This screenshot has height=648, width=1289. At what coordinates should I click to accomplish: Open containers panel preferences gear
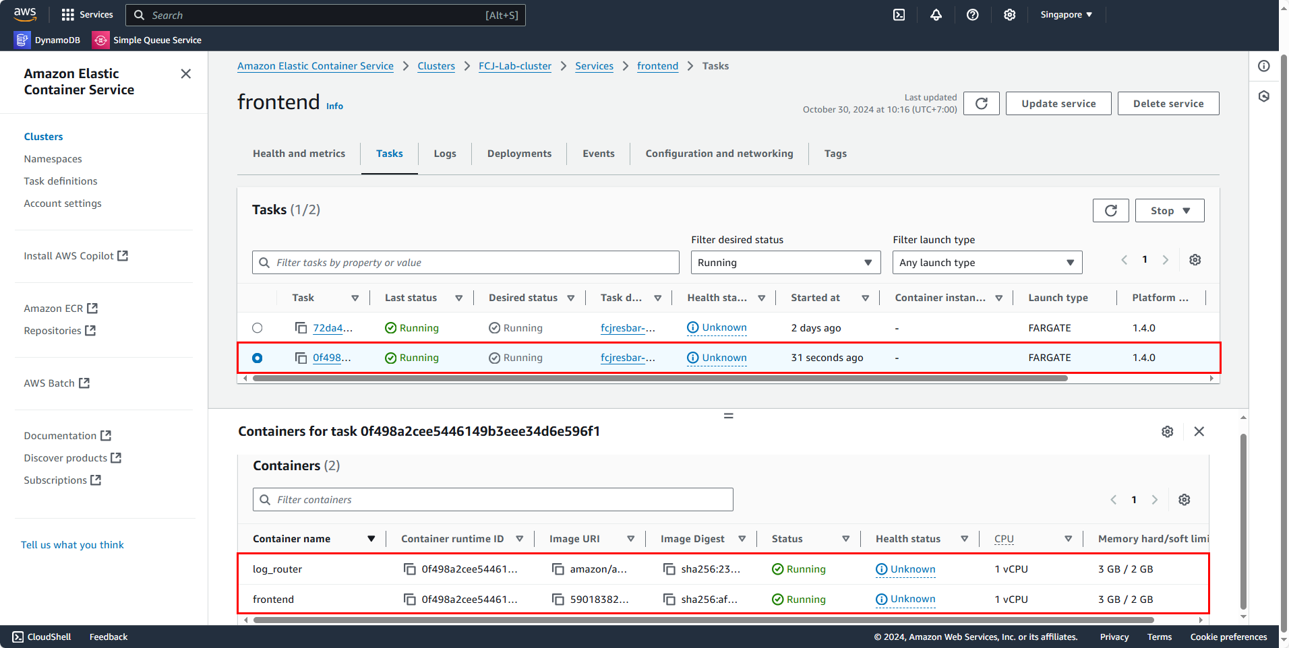coord(1167,432)
